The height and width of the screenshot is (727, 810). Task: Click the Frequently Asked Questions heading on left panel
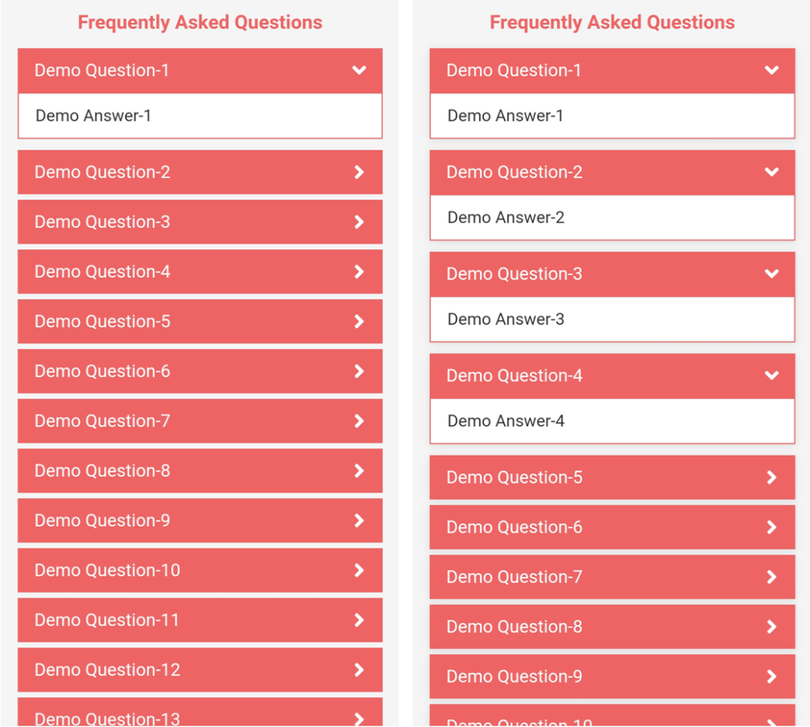[x=199, y=22]
